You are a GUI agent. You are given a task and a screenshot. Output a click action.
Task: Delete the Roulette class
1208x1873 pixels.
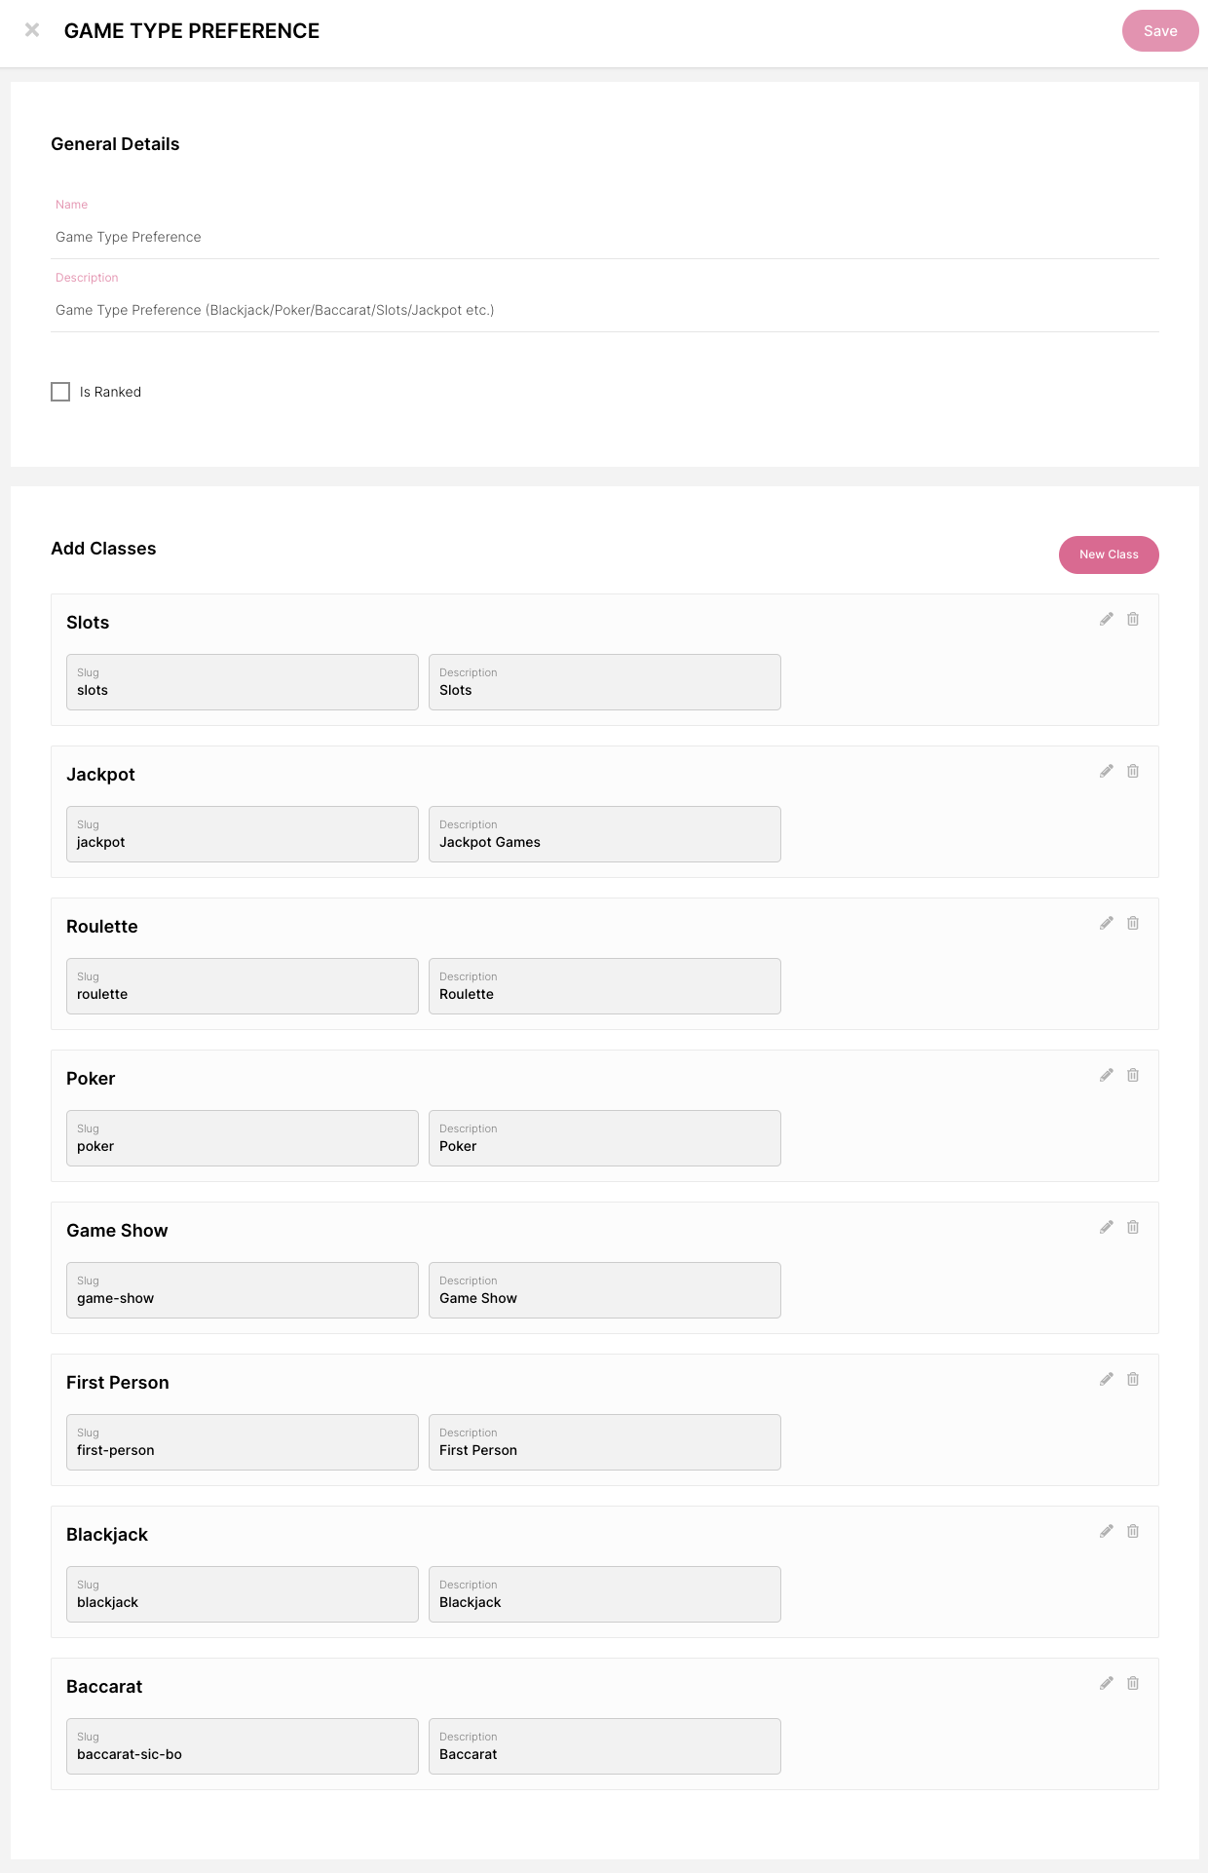1133,923
